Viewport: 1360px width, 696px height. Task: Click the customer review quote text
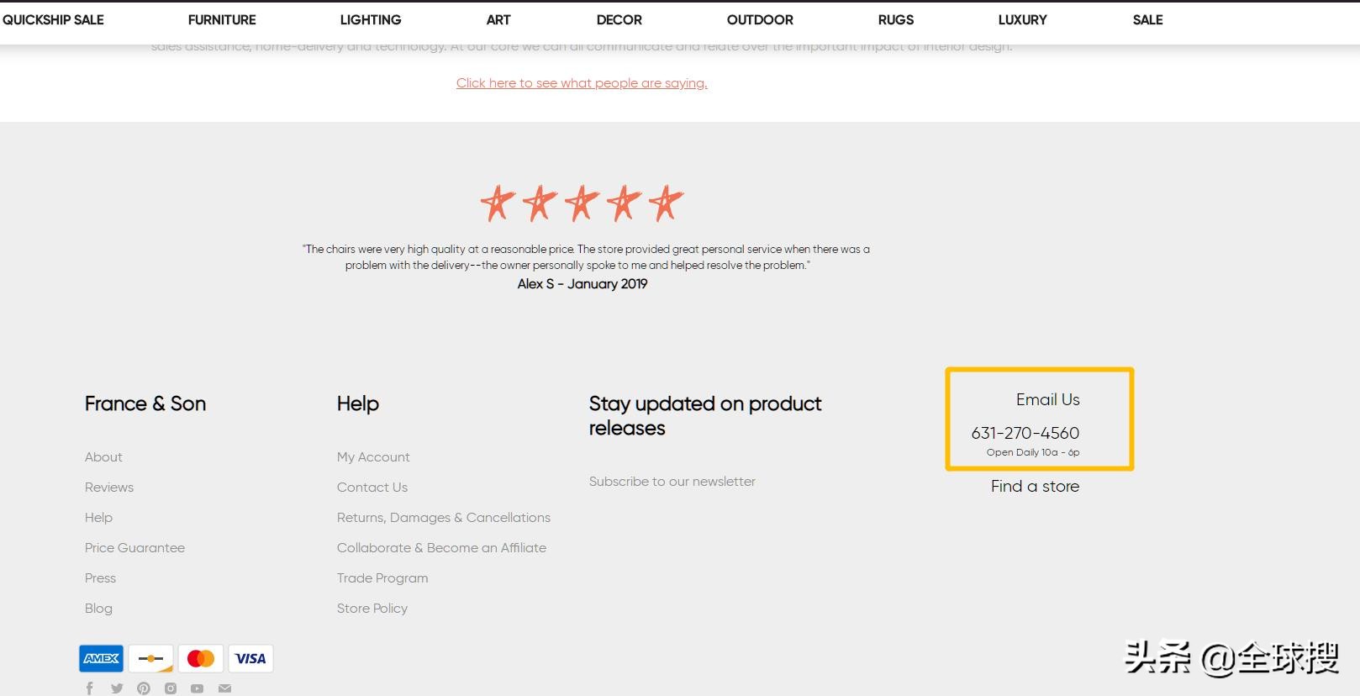(x=586, y=256)
